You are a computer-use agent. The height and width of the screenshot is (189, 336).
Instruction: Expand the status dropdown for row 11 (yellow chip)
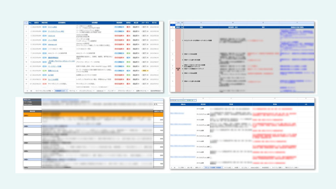click(x=146, y=71)
